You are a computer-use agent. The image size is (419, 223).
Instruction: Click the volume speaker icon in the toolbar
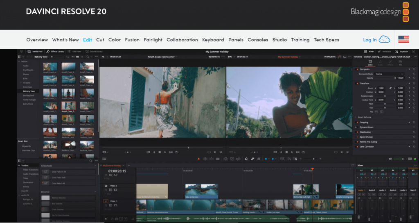[390, 159]
